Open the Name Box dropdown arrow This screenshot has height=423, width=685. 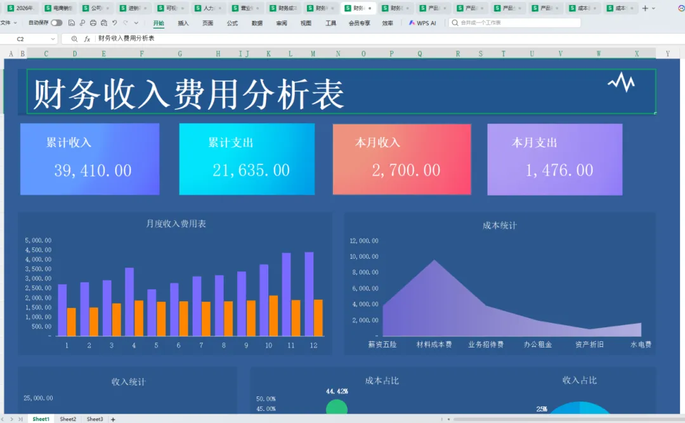coord(53,39)
